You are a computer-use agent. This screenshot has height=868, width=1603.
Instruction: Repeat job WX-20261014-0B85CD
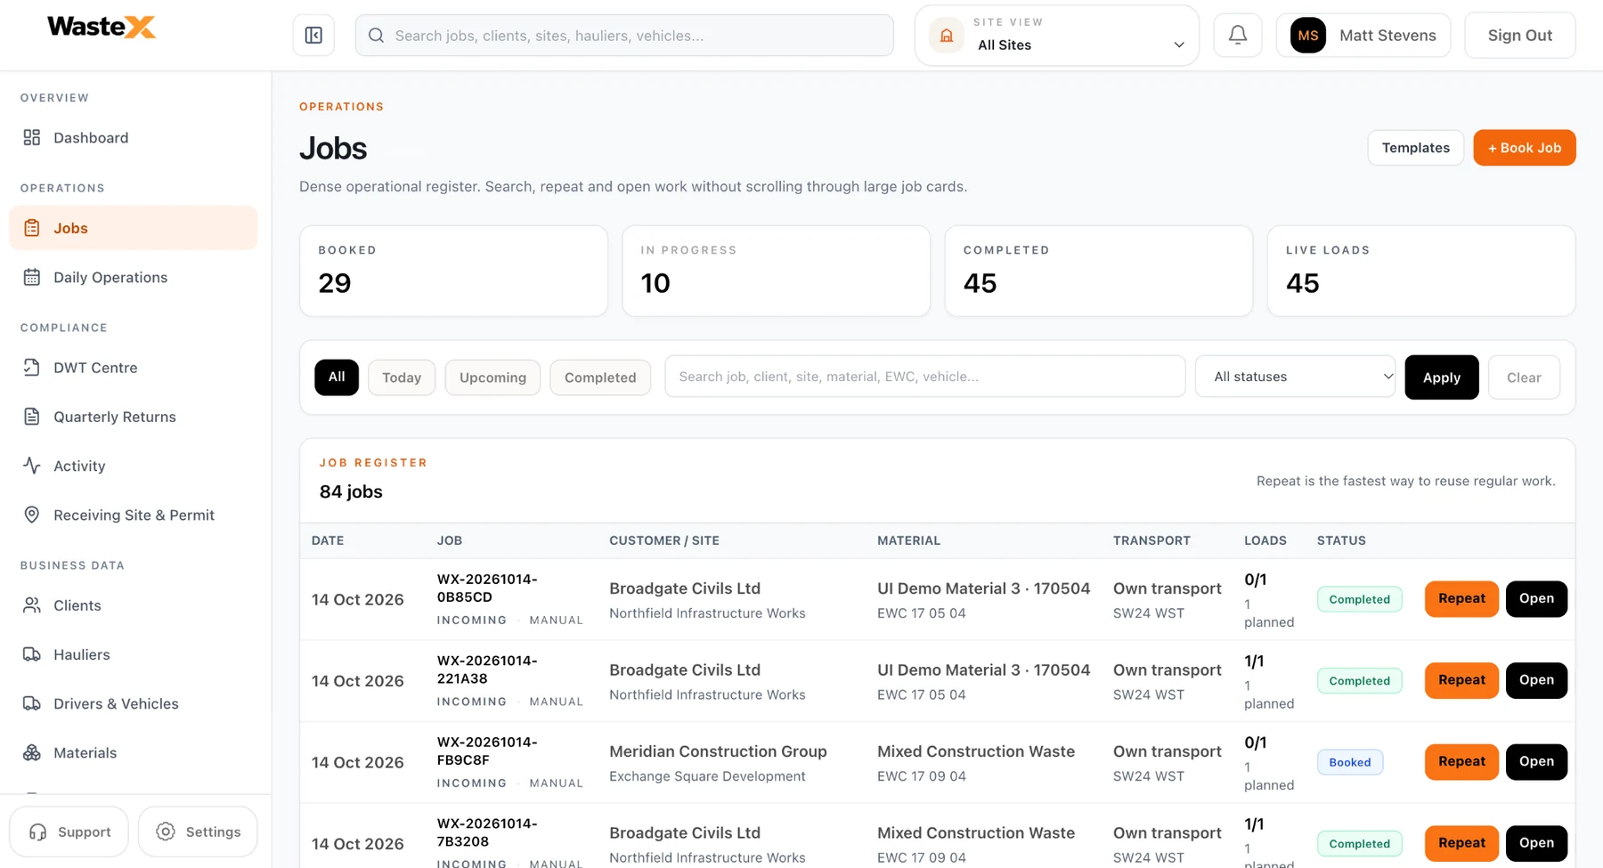pos(1461,598)
